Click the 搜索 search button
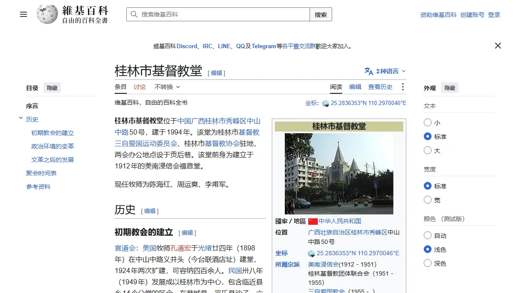Viewport: 521px width, 293px height. pyautogui.click(x=321, y=14)
